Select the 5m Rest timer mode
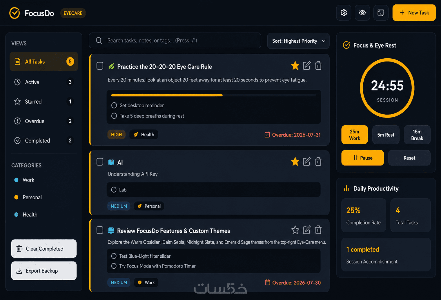This screenshot has height=300, width=441. coord(386,135)
